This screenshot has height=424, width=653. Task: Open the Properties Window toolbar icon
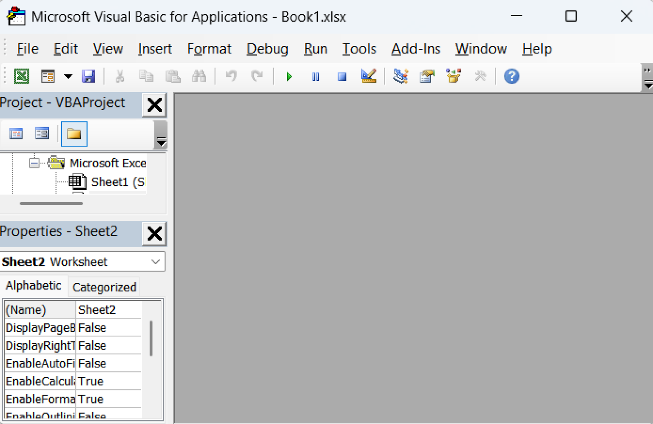click(x=427, y=76)
